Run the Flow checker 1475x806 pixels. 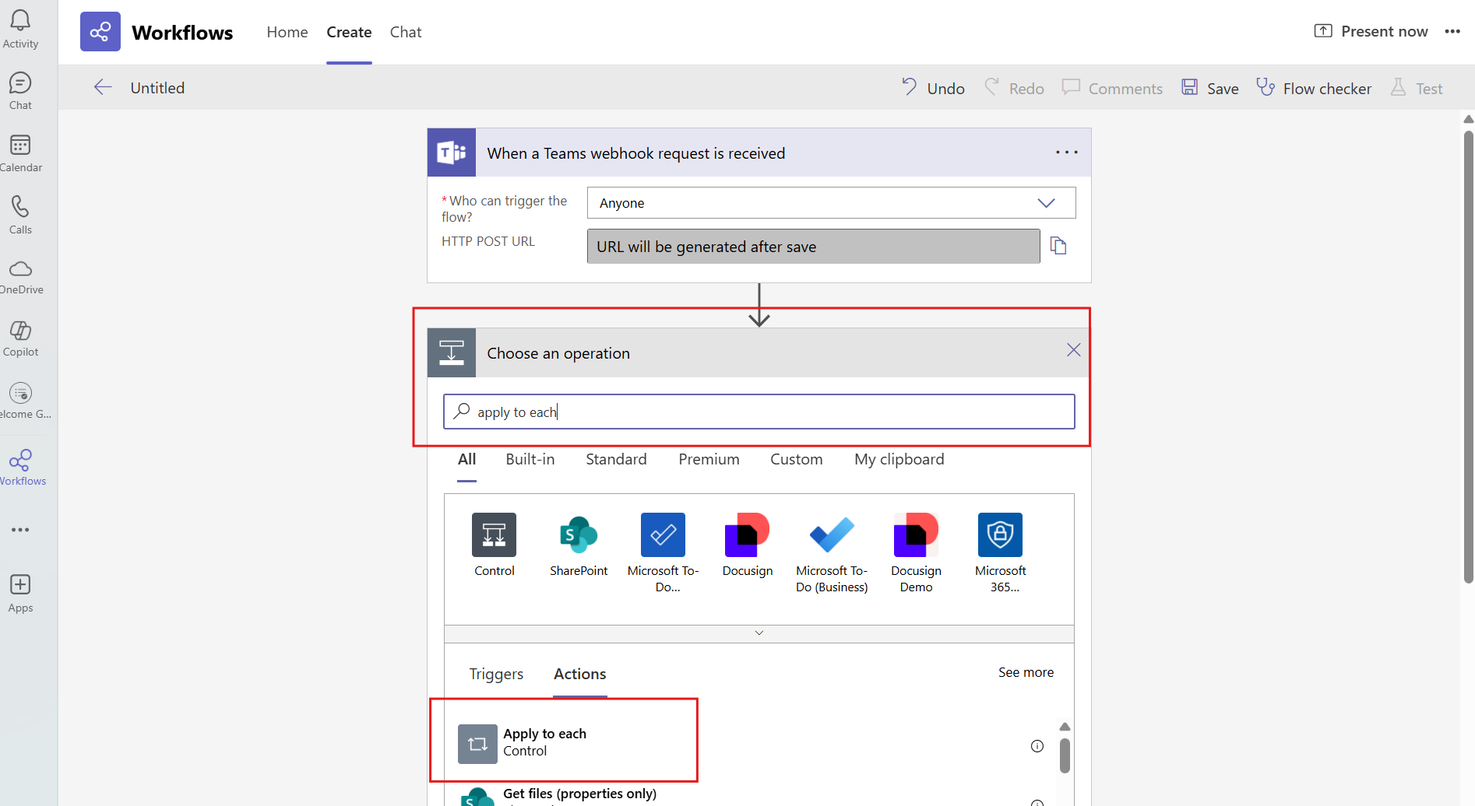[1314, 88]
